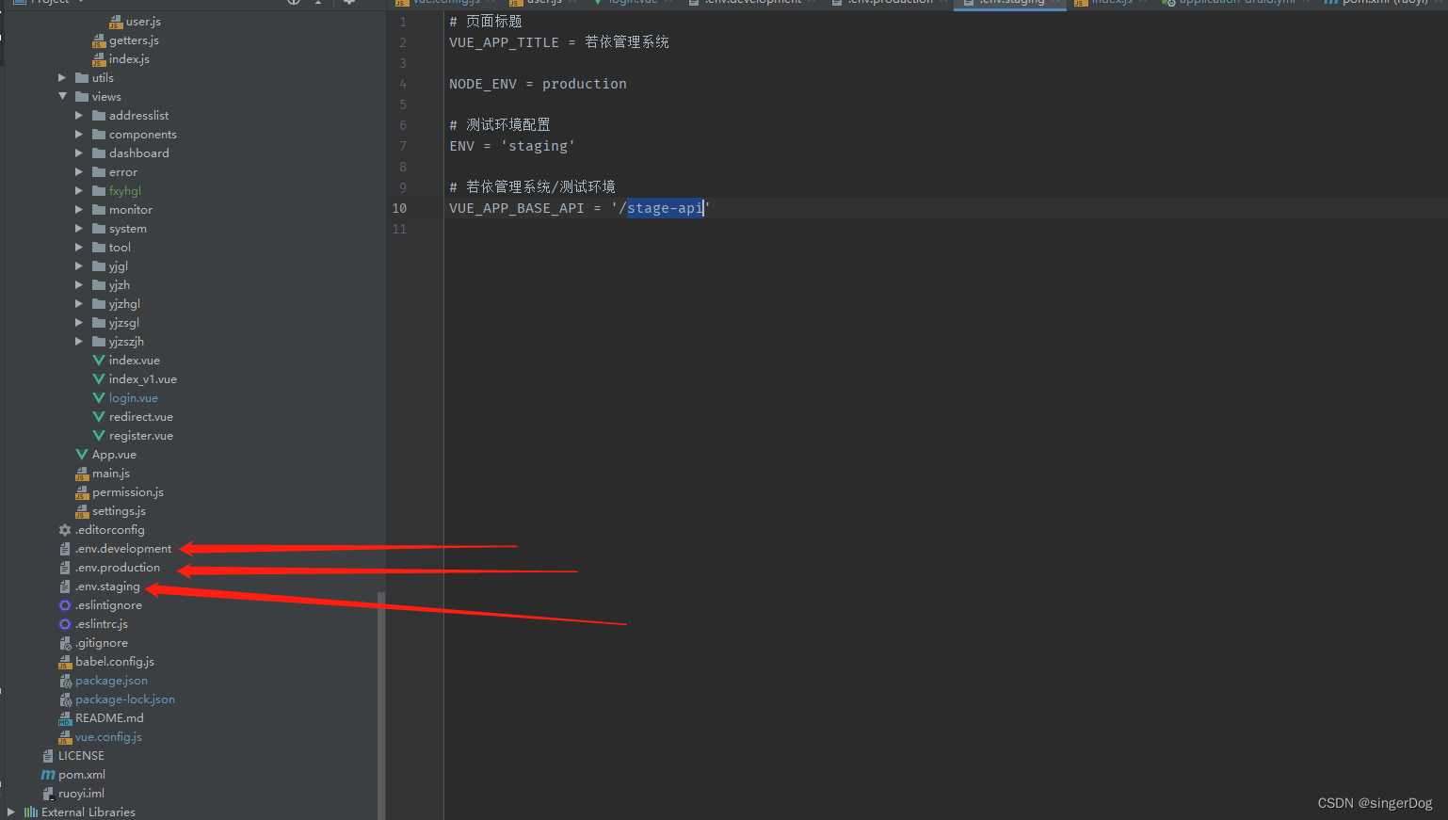Click the file icon beside LICENSE
Screen dimensions: 1448x820
[48, 756]
